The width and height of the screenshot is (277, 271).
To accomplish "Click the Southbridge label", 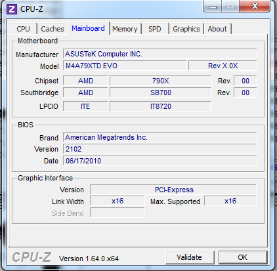I will 39,93.
